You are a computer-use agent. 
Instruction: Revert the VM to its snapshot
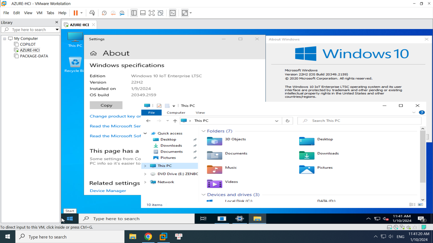pyautogui.click(x=113, y=13)
